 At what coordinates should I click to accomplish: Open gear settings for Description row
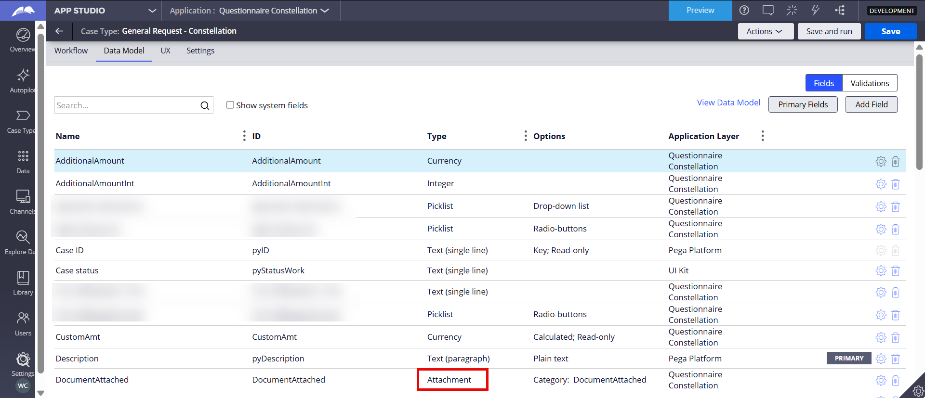tap(881, 359)
